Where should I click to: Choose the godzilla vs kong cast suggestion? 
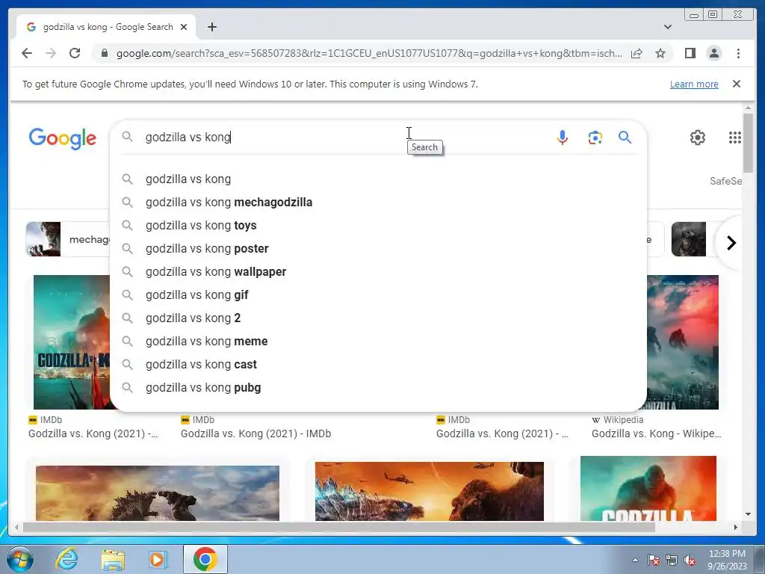click(x=379, y=365)
